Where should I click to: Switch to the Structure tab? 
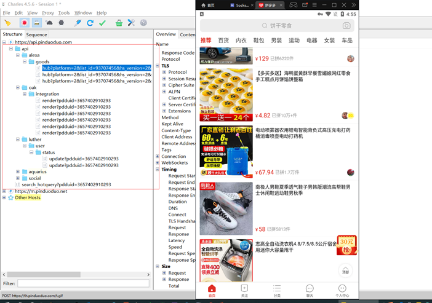coord(13,34)
